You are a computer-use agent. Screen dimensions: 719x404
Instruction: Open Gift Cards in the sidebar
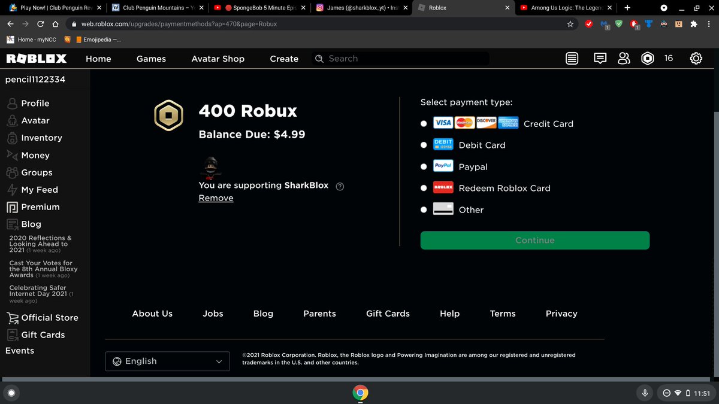[x=43, y=335]
